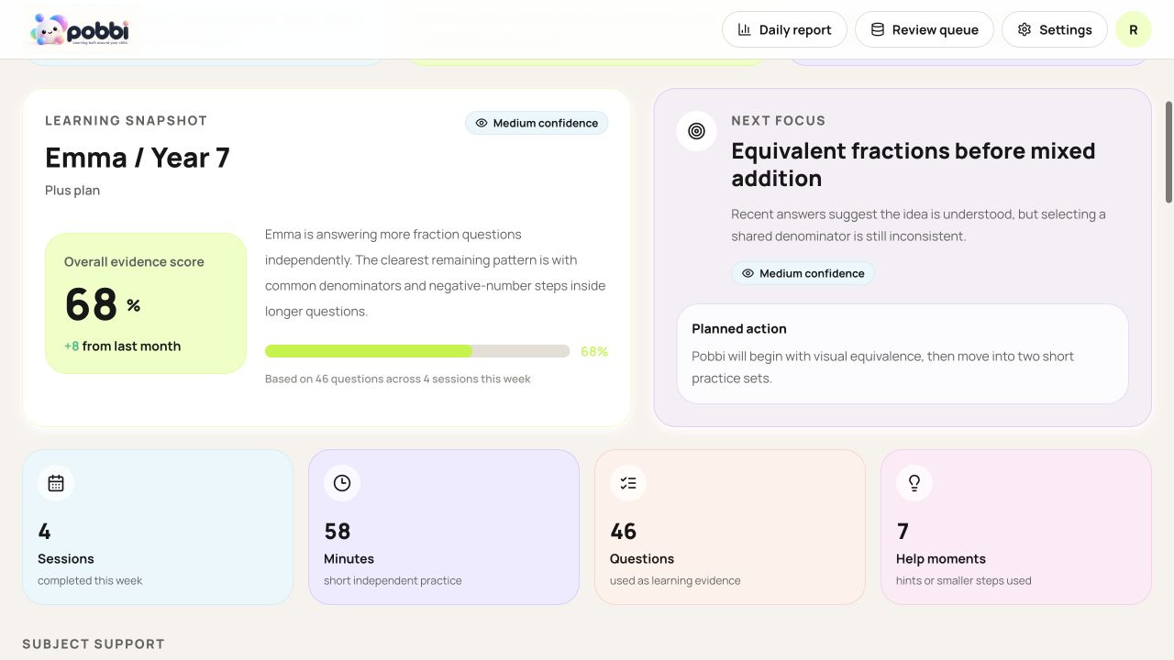Click the eye icon in Learning Snapshot badge

point(482,123)
